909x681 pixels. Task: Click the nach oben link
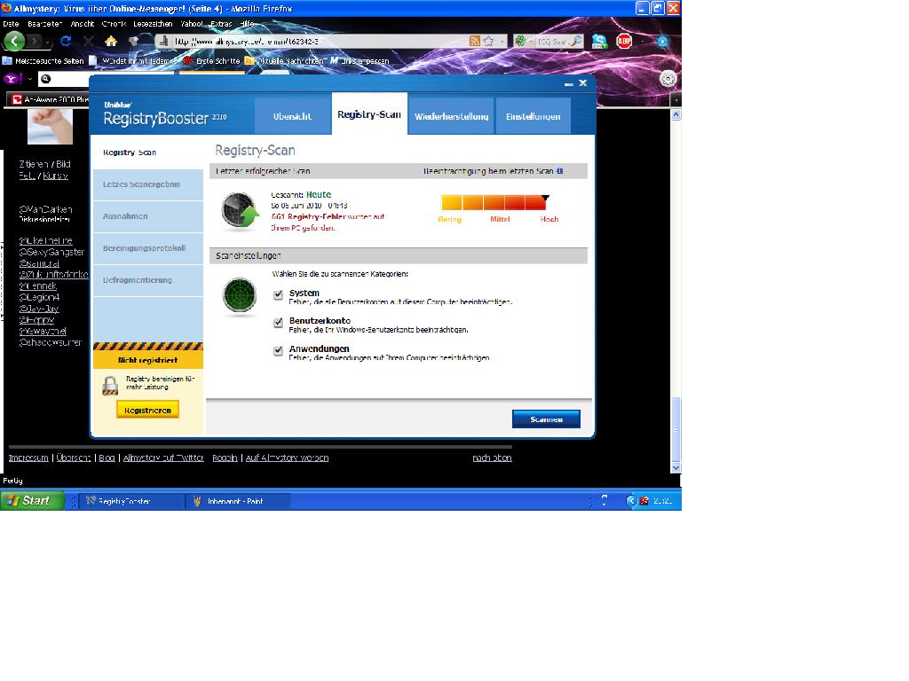click(x=492, y=458)
